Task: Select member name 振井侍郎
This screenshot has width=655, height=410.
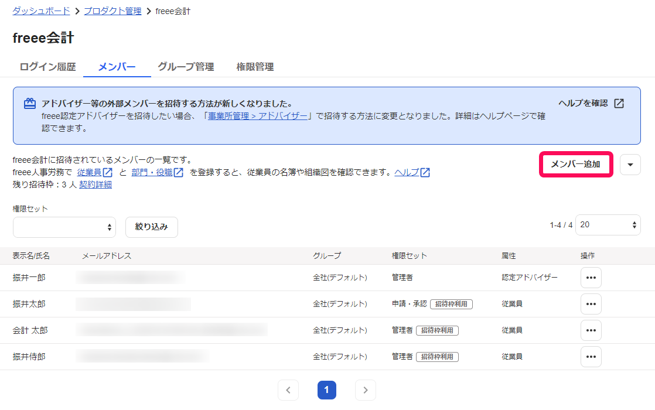Action: [x=29, y=357]
